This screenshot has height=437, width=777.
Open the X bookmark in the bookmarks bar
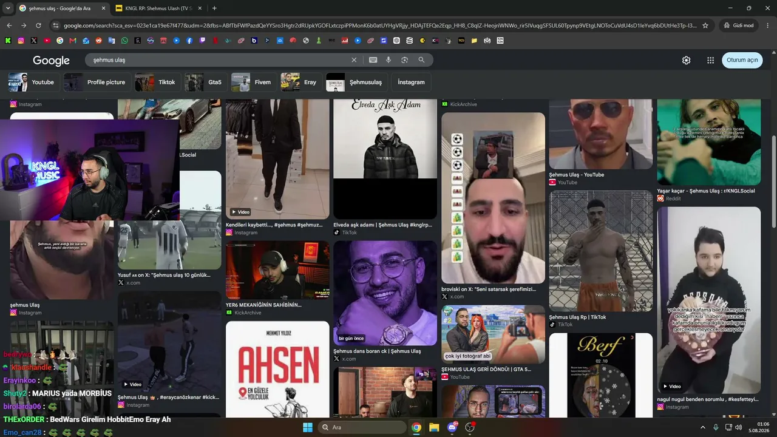tap(33, 41)
